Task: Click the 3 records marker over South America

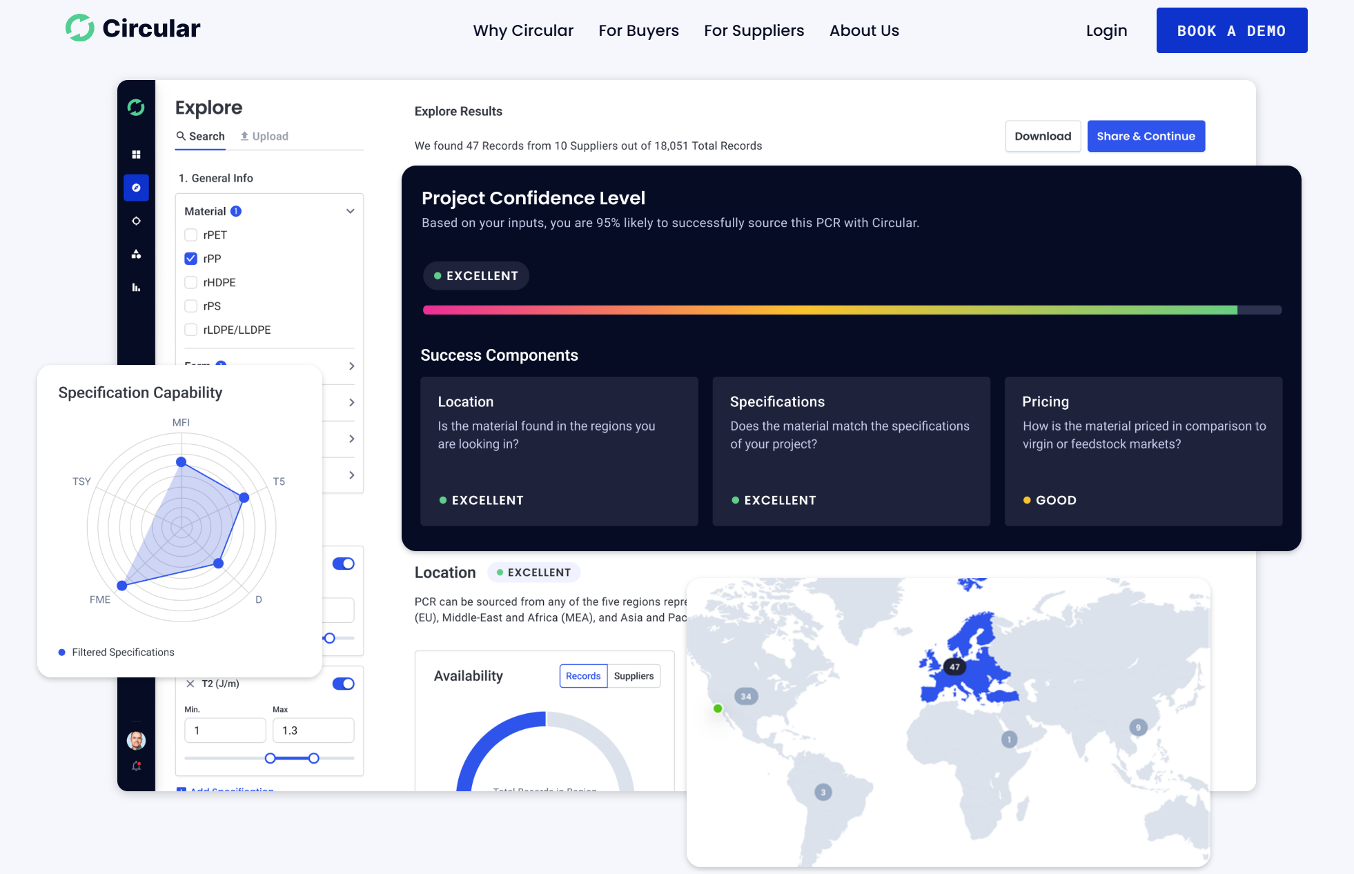Action: [x=823, y=792]
